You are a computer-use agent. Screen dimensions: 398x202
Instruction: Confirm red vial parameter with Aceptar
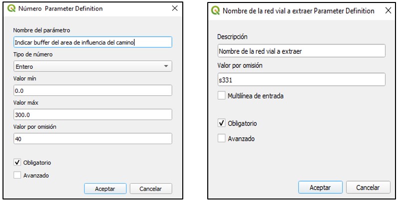[320, 188]
